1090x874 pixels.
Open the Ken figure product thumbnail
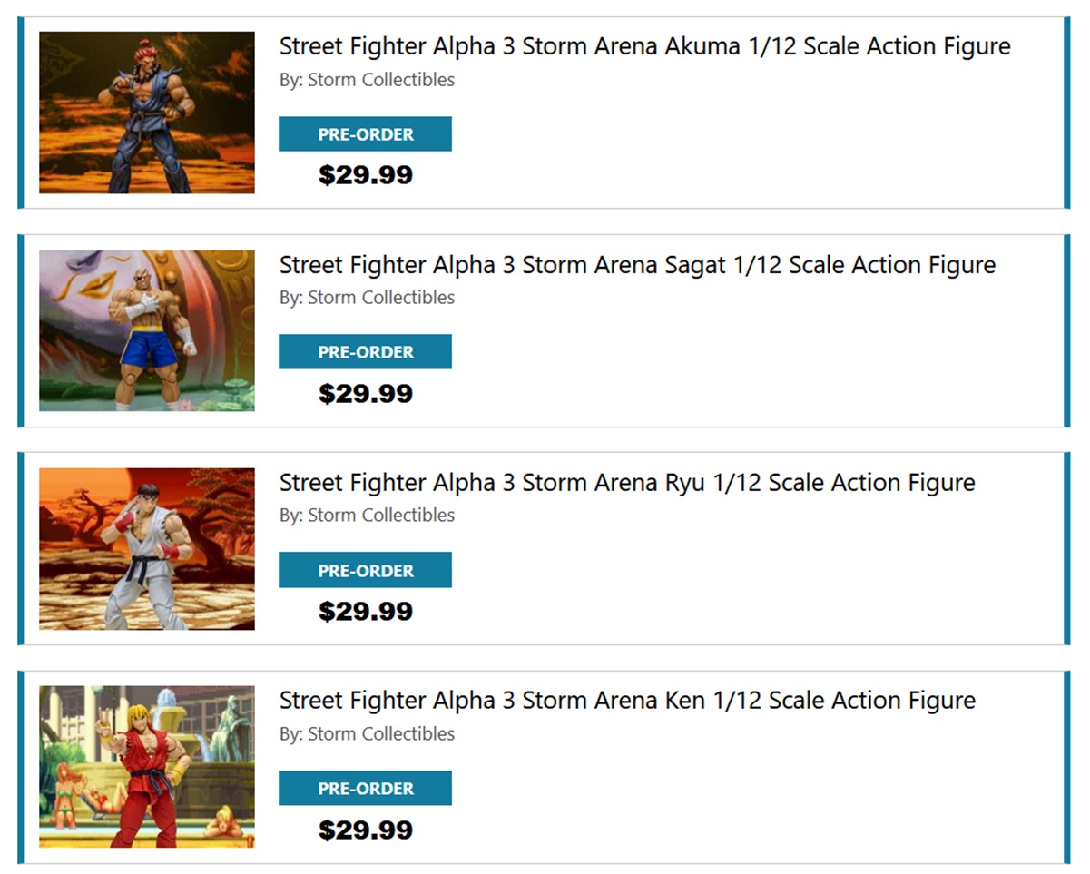coord(146,766)
